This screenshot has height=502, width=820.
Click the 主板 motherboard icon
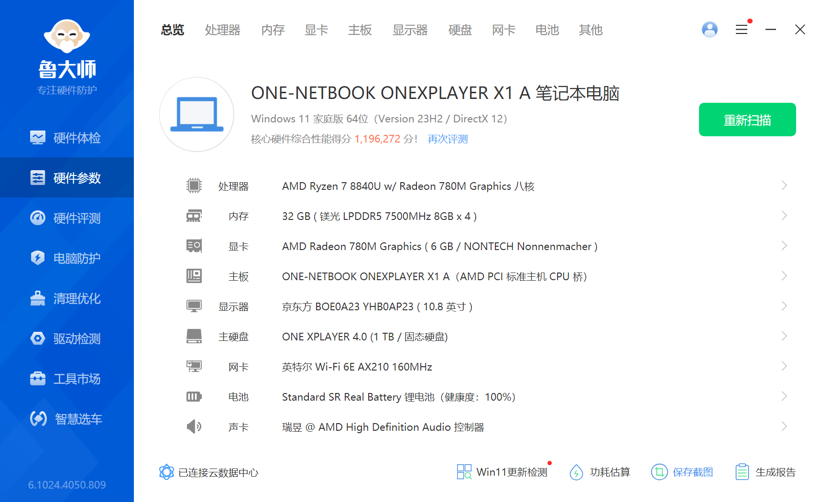tap(194, 276)
